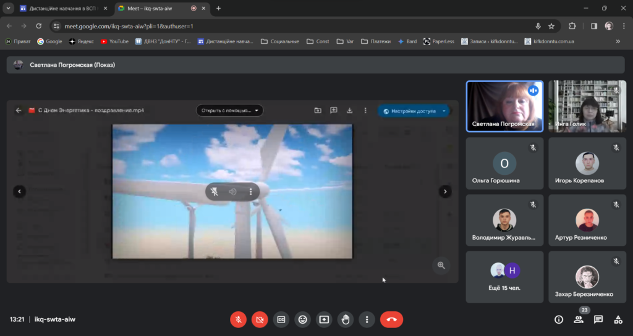Screen dimensions: 633x336
Task: Open the PaperLess bookmark
Action: [x=438, y=41]
